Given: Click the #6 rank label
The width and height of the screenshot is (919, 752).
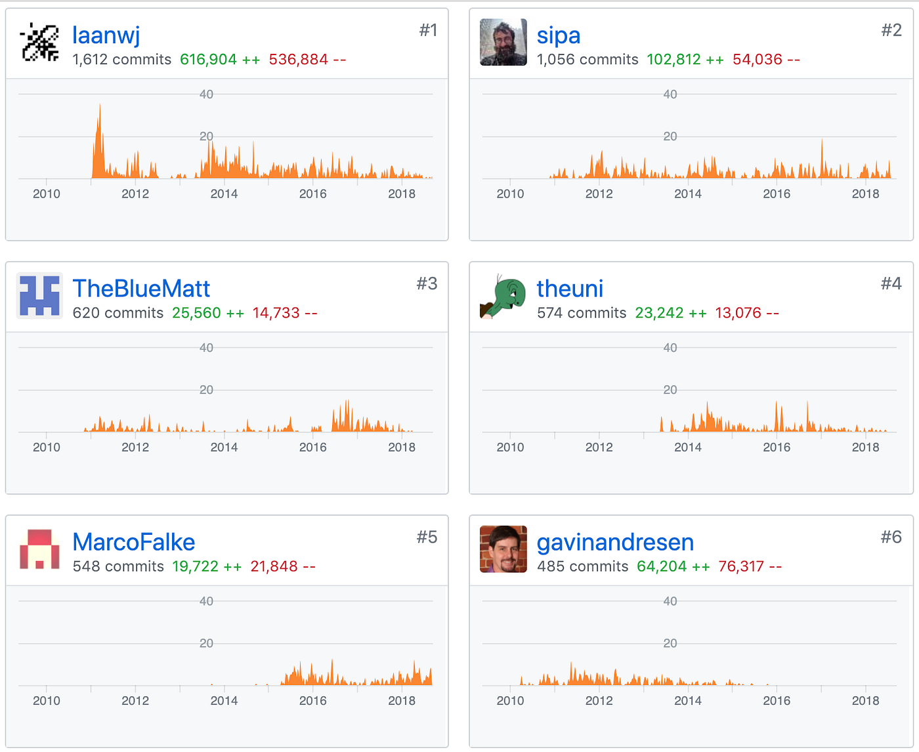Looking at the screenshot, I should 891,537.
